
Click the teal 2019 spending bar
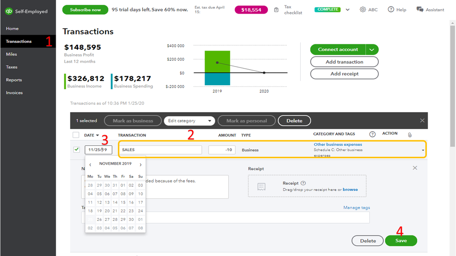(217, 79)
